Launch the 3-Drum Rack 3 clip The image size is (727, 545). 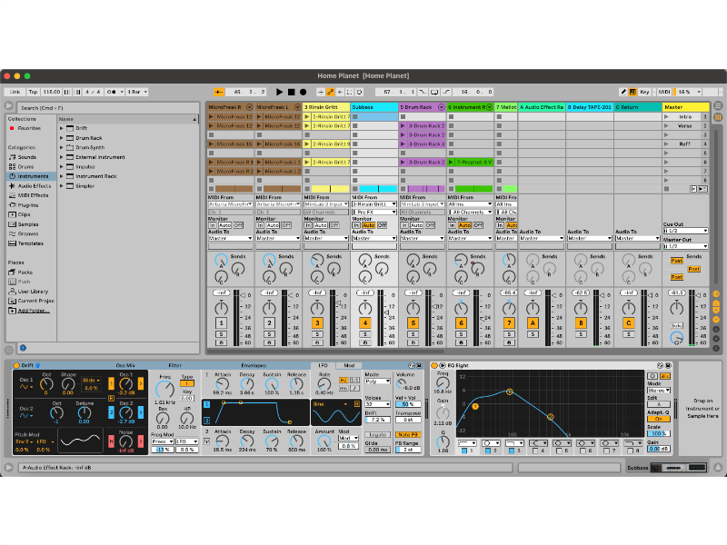click(403, 144)
